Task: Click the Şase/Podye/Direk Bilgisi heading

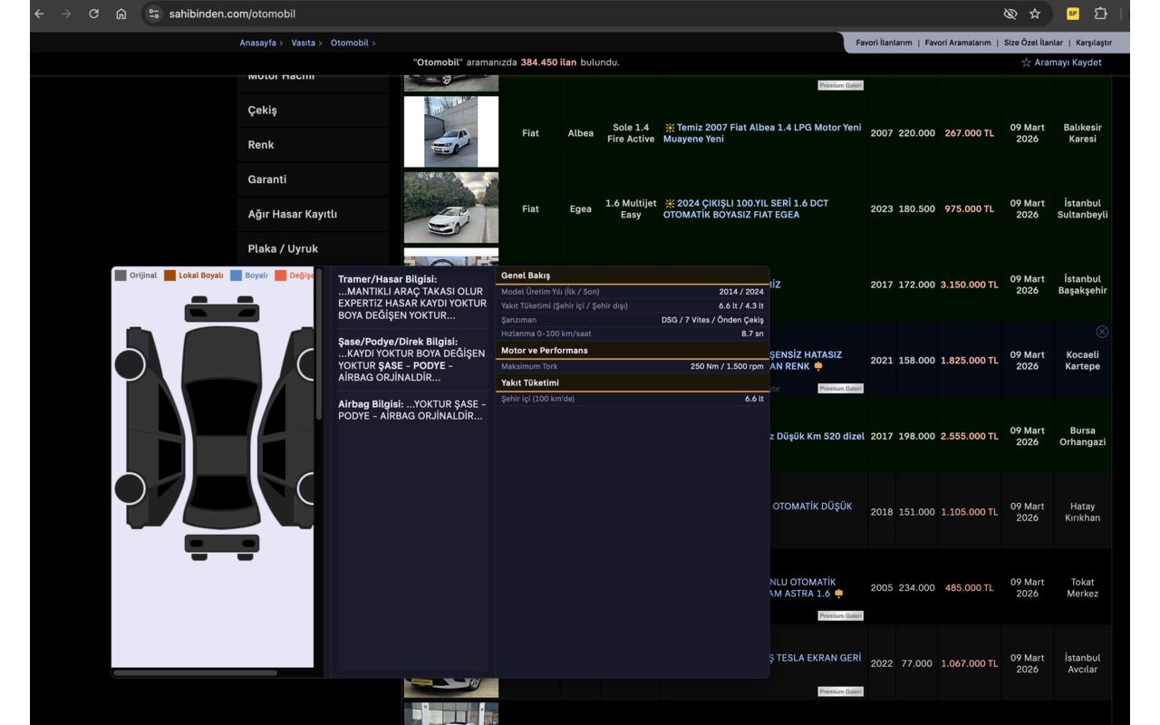Action: (398, 342)
